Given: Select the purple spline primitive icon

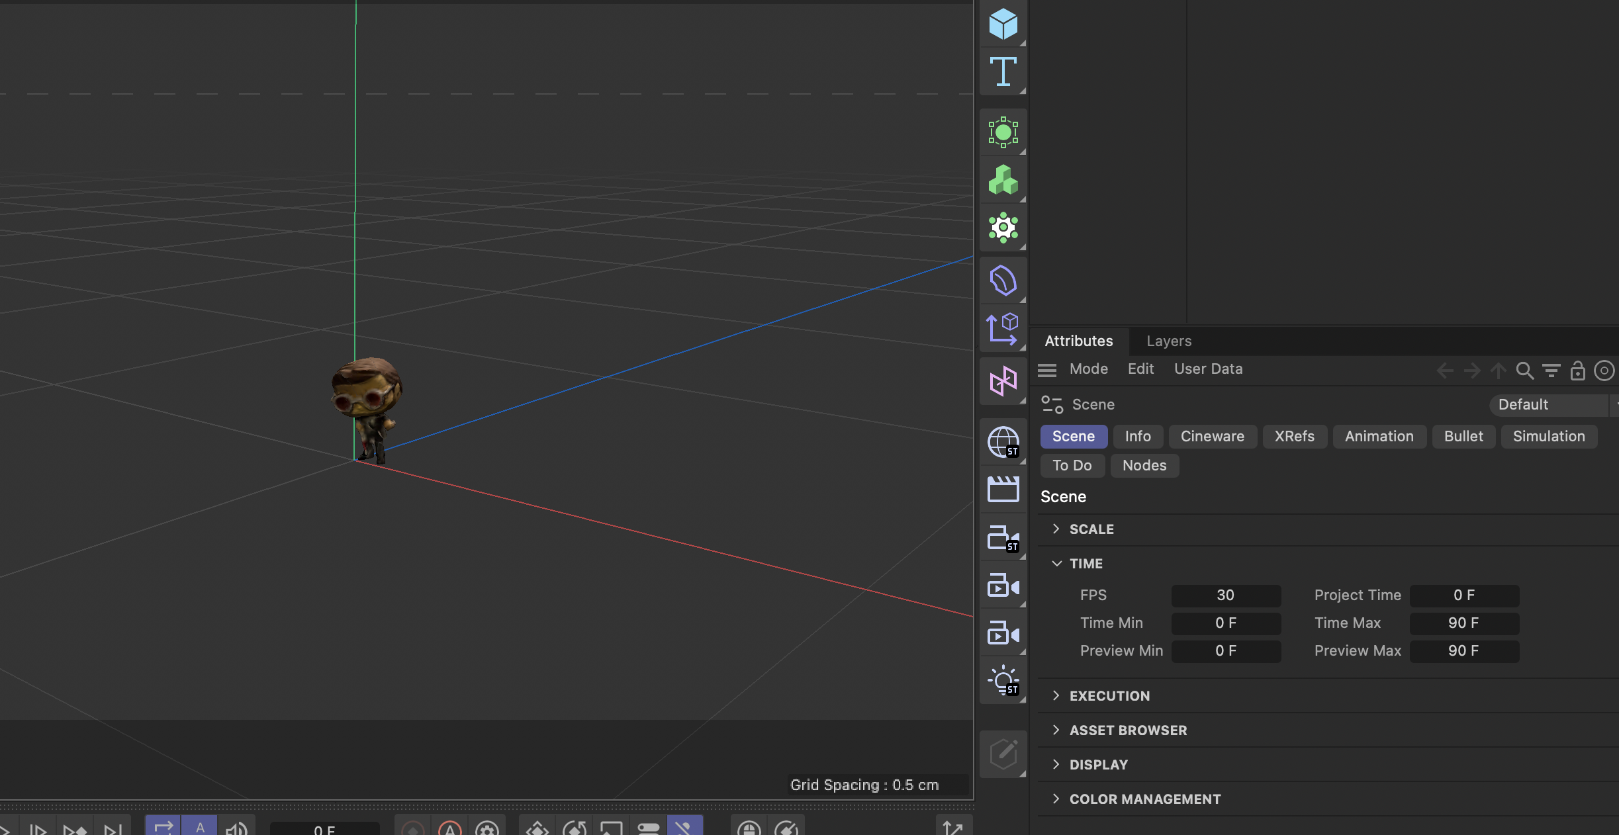Looking at the screenshot, I should pos(1003,281).
